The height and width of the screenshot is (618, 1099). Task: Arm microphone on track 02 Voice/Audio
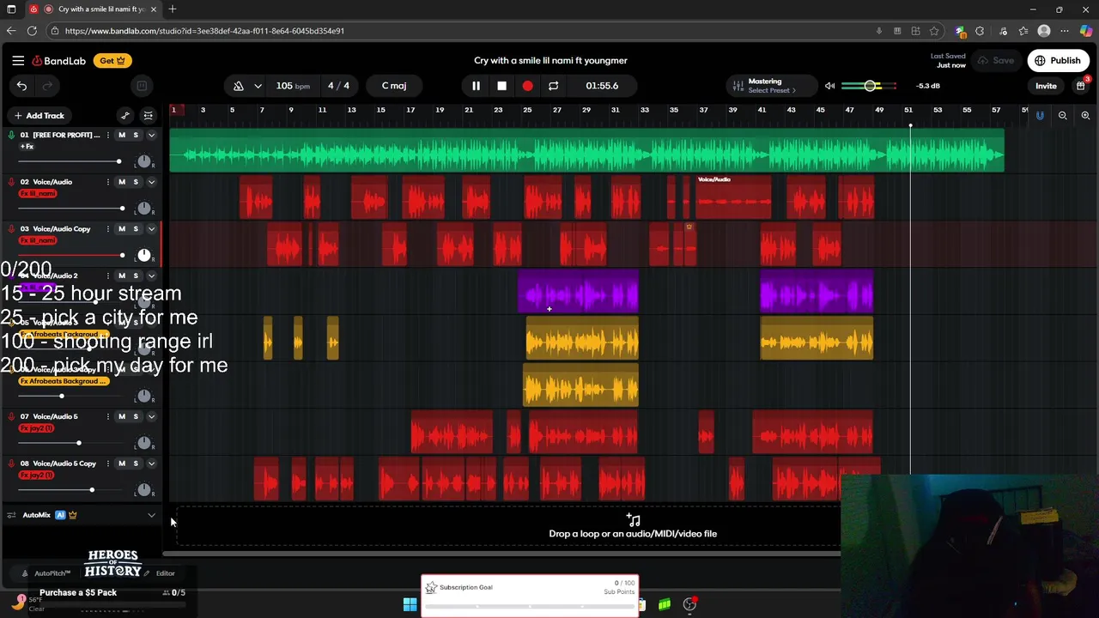coord(11,182)
